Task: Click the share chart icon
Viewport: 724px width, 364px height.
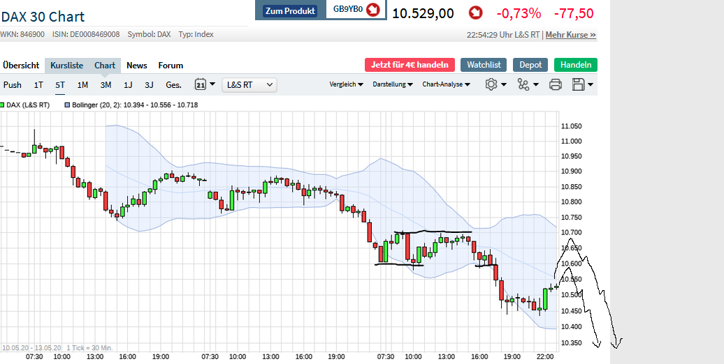Action: 523,84
